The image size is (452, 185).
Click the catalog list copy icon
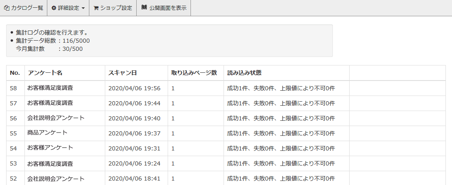[x=7, y=8]
